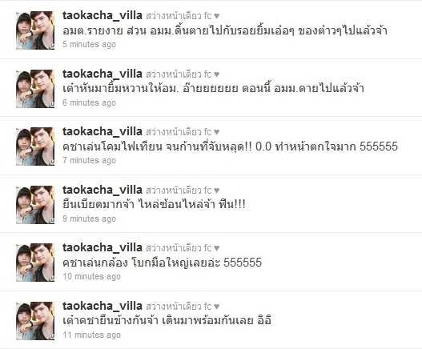Click the tweet text ending with 555555 about กล้อง
The width and height of the screenshot is (422, 349).
[162, 263]
